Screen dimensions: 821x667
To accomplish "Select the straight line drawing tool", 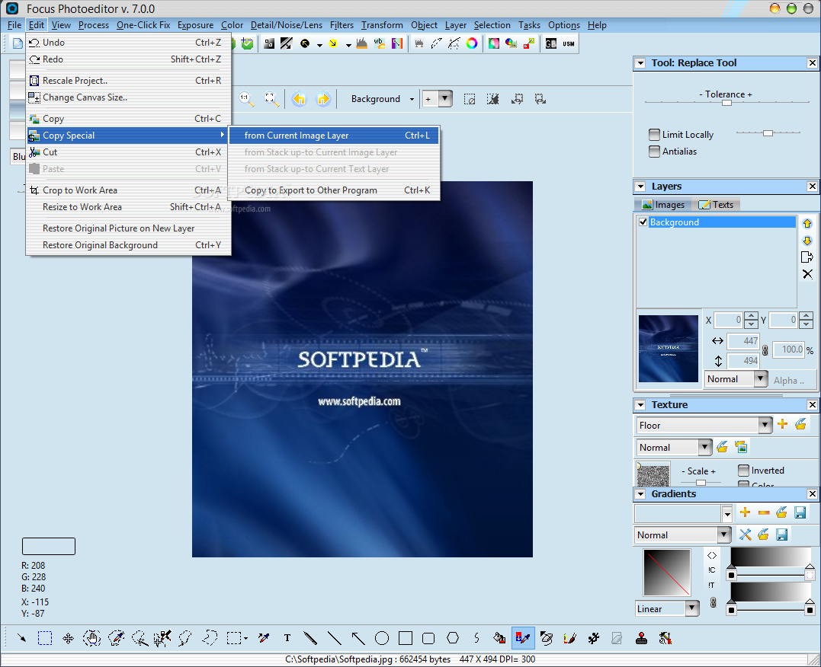I will [334, 638].
